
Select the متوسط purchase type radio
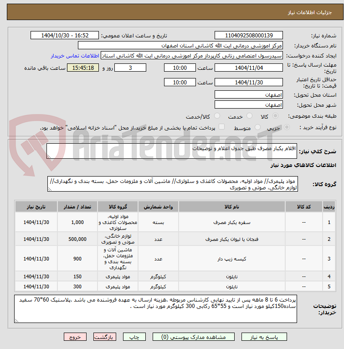257,127
